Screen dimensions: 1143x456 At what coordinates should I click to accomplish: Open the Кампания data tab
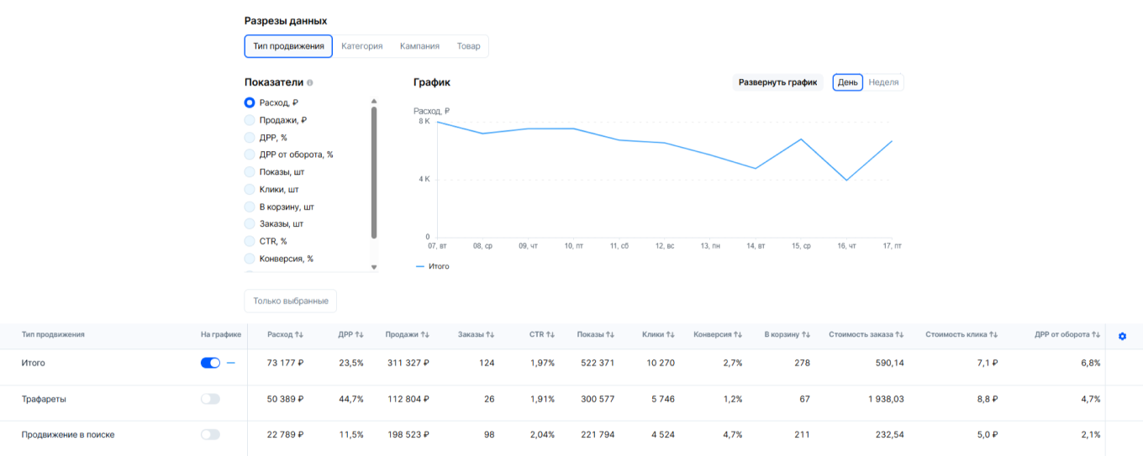pyautogui.click(x=419, y=46)
